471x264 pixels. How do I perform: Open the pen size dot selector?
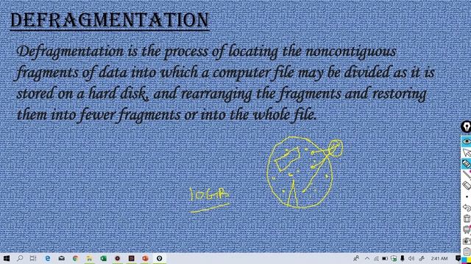pyautogui.click(x=467, y=197)
